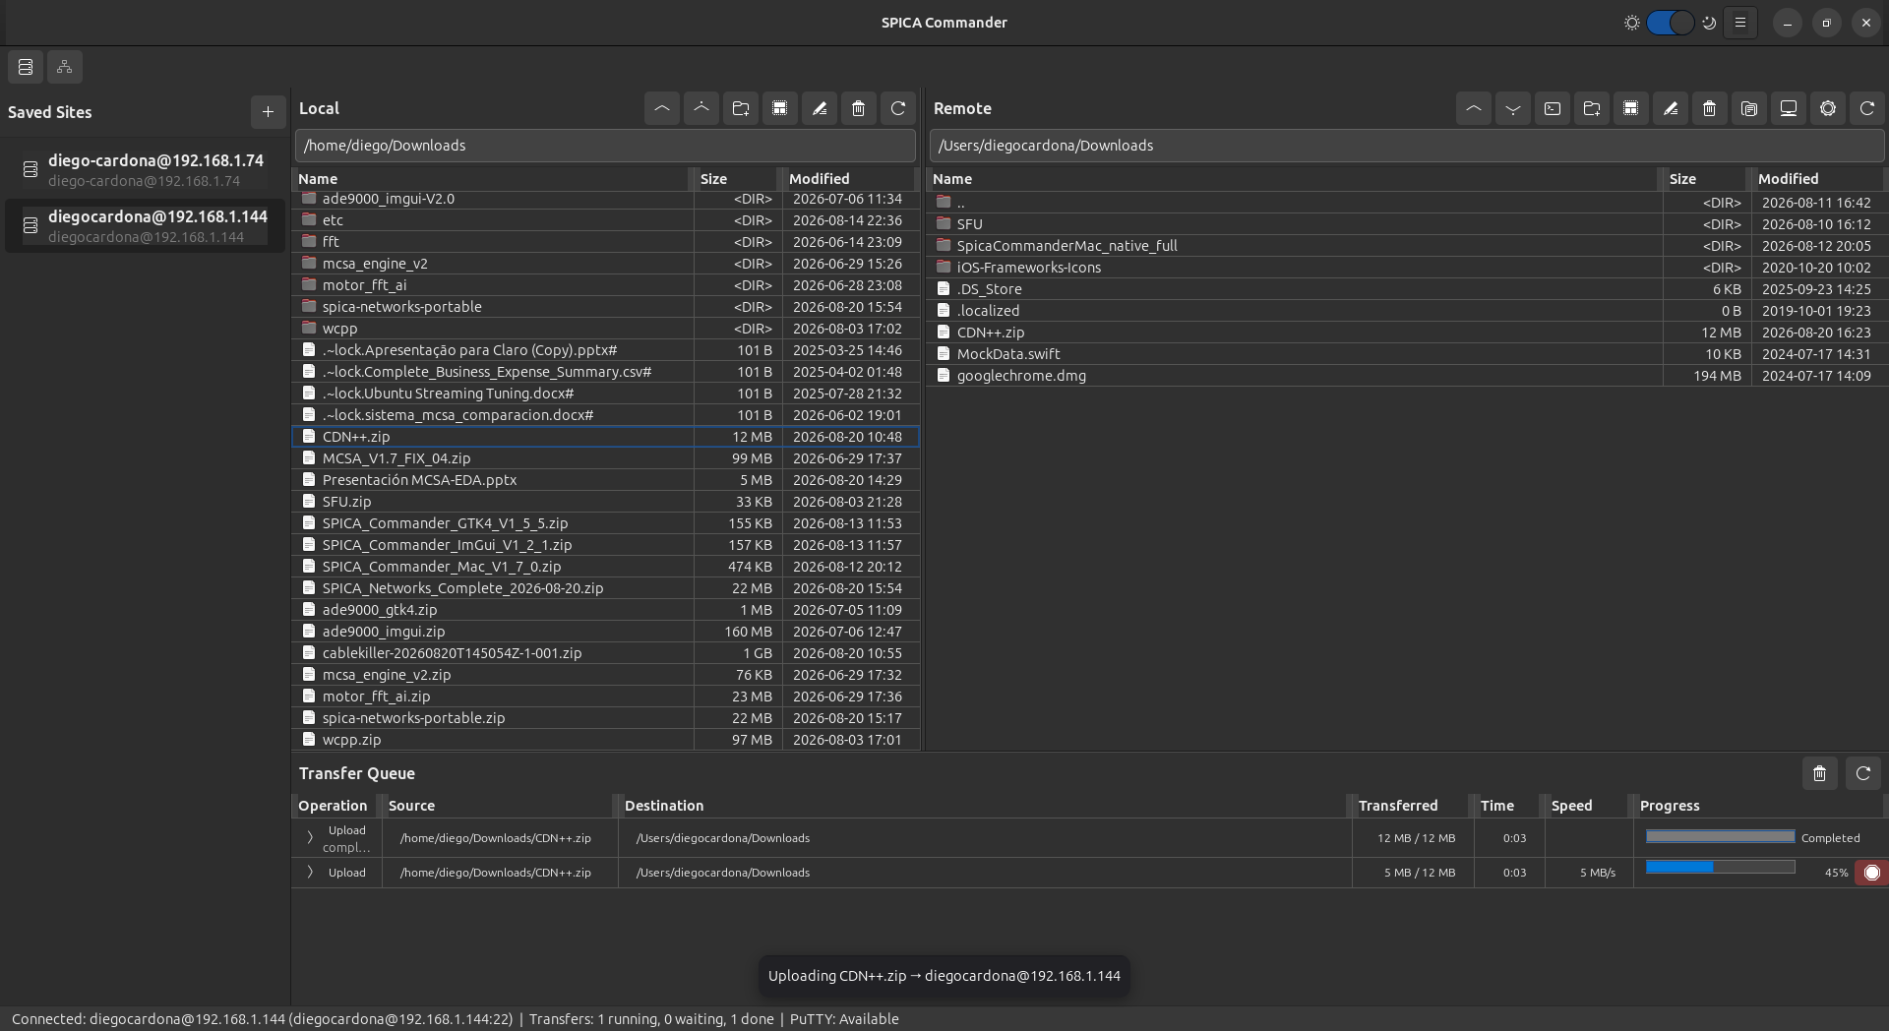
Task: Select all items in the Remote pane
Action: pos(1631,108)
